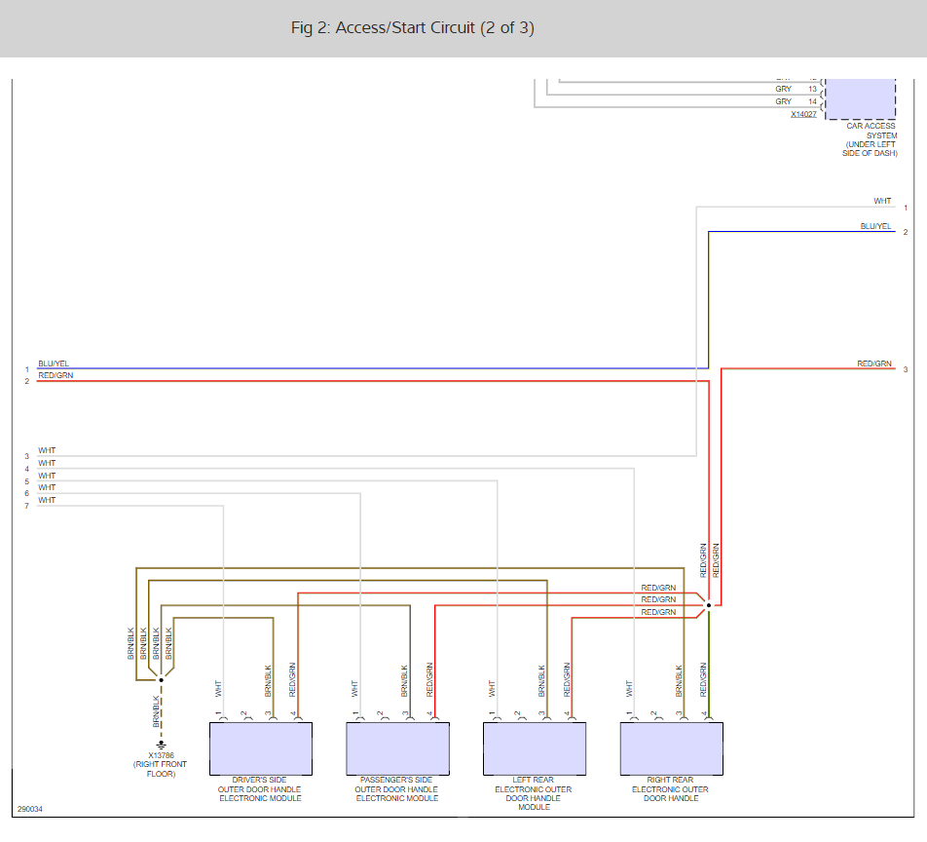The width and height of the screenshot is (927, 842).
Task: Click the RED/GRN label at left pin 2
Action: [x=55, y=375]
